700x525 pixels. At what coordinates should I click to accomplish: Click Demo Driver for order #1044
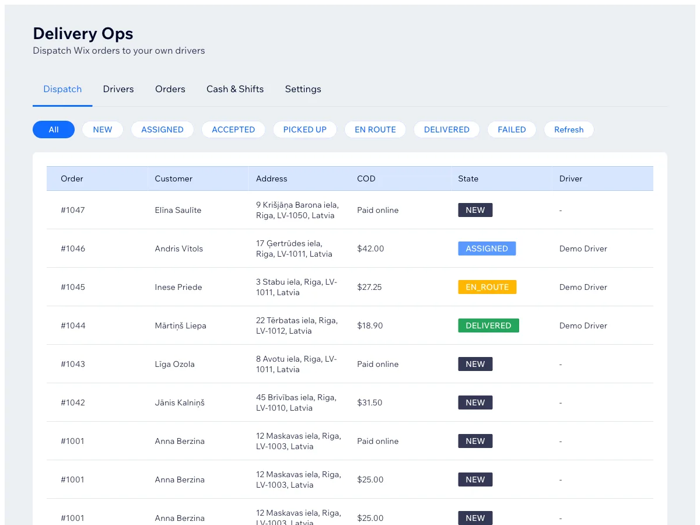pos(583,325)
